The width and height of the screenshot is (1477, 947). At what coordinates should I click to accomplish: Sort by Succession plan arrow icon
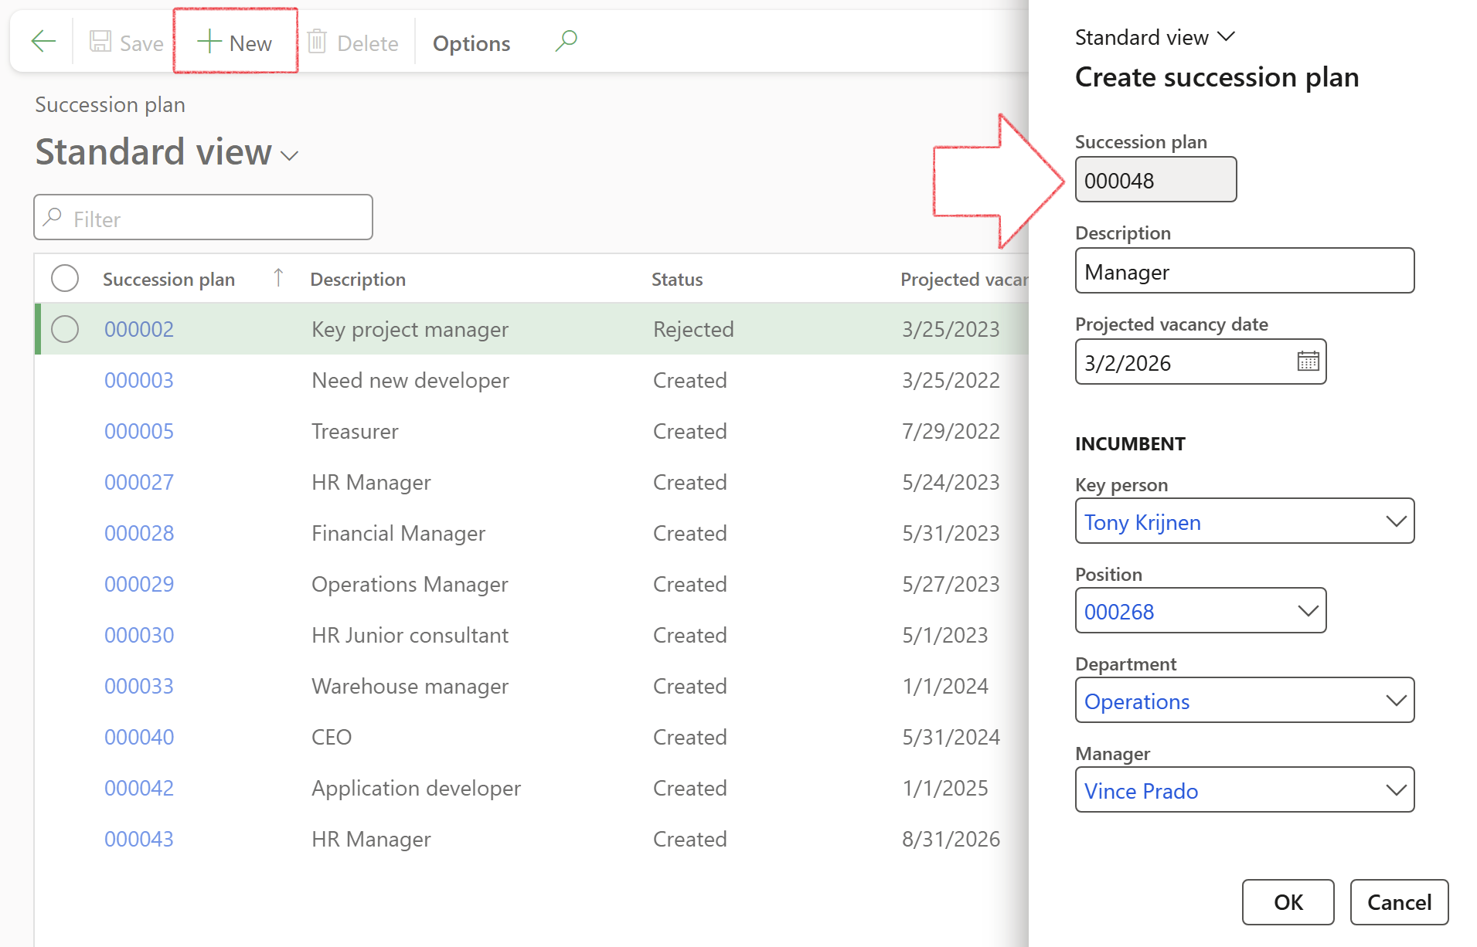278,278
